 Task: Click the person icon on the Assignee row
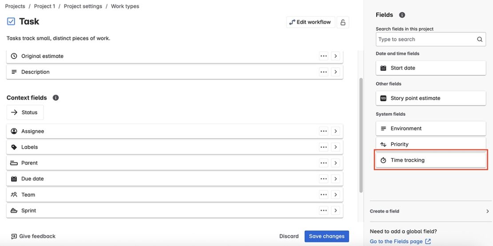click(x=14, y=131)
